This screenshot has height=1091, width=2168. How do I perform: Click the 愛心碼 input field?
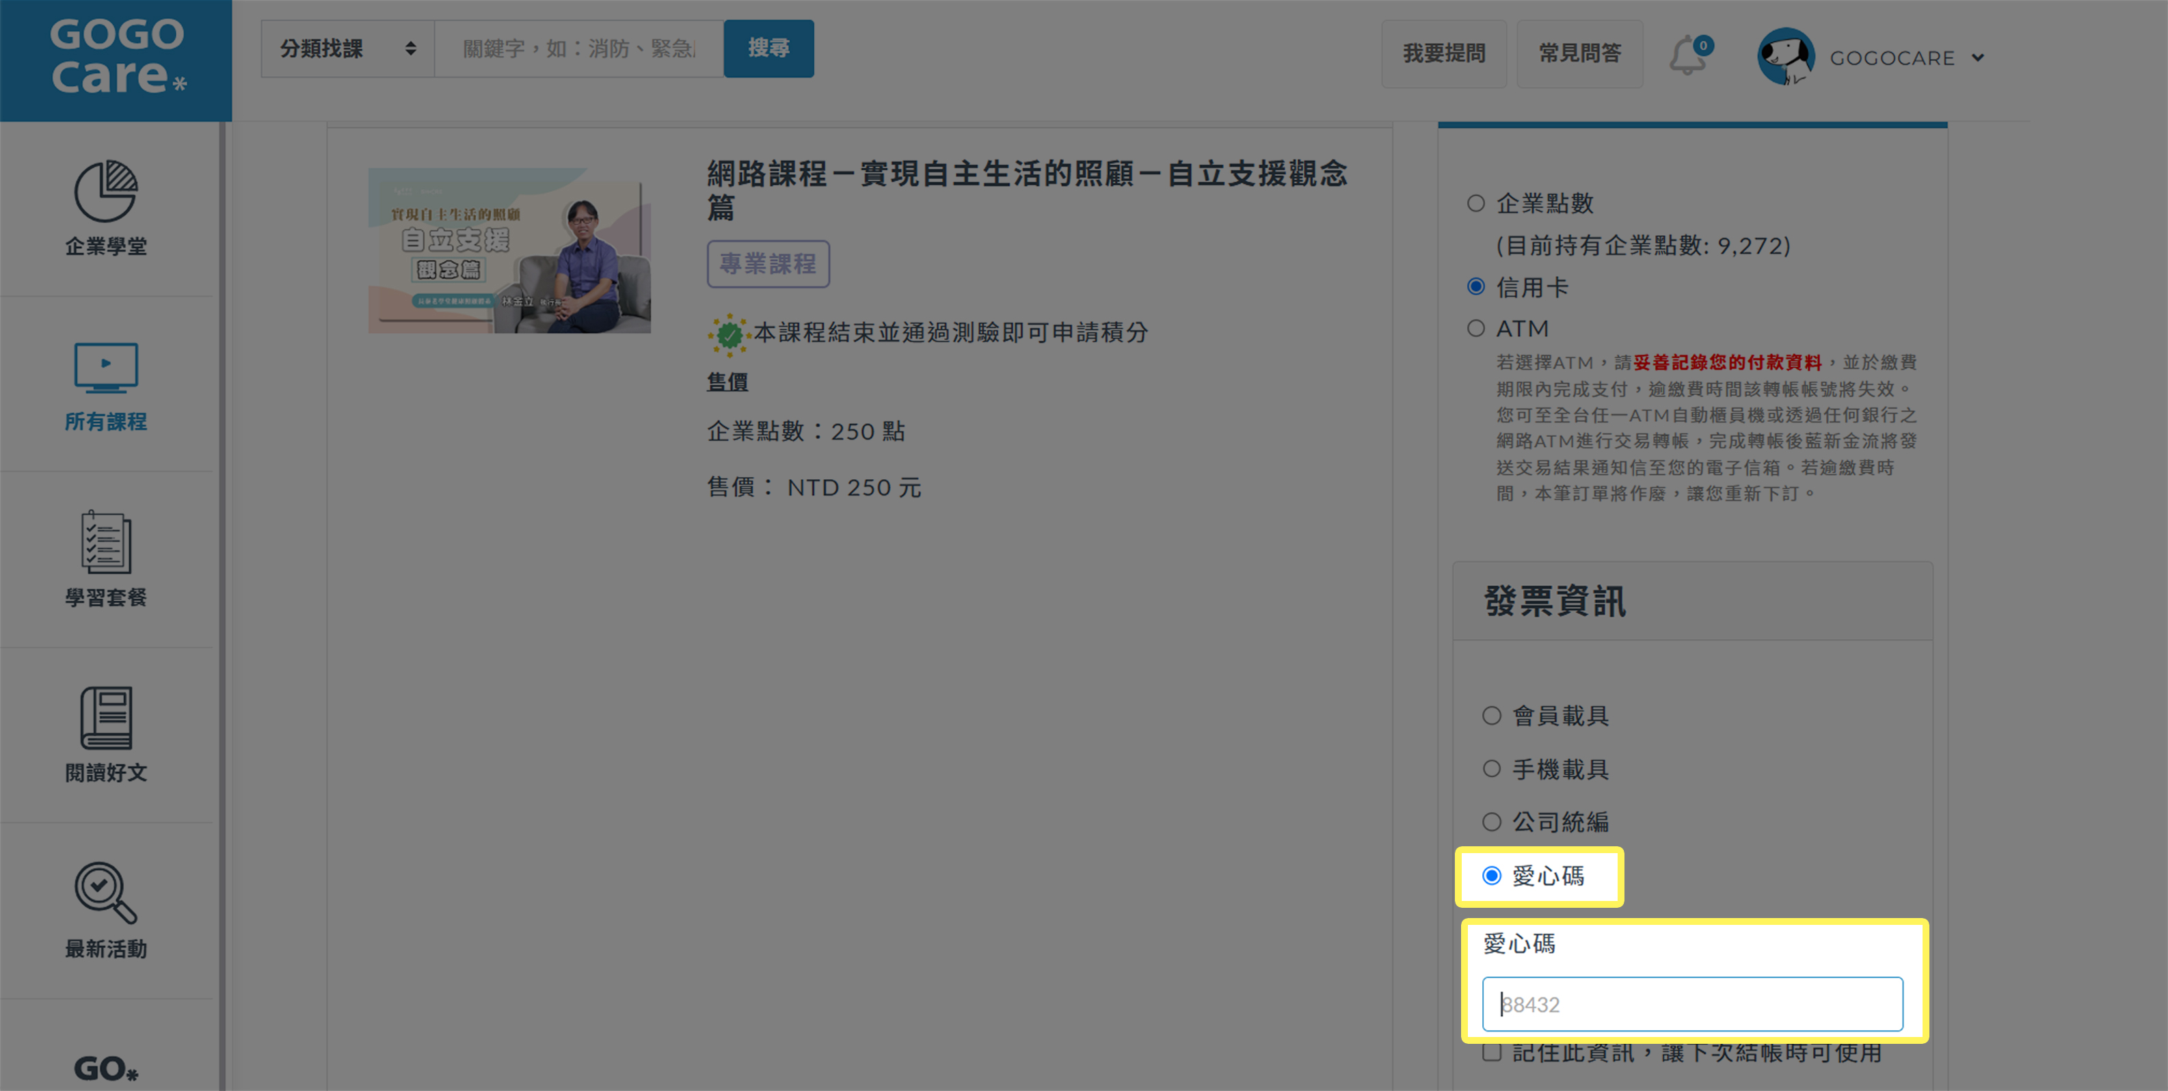coord(1692,1004)
